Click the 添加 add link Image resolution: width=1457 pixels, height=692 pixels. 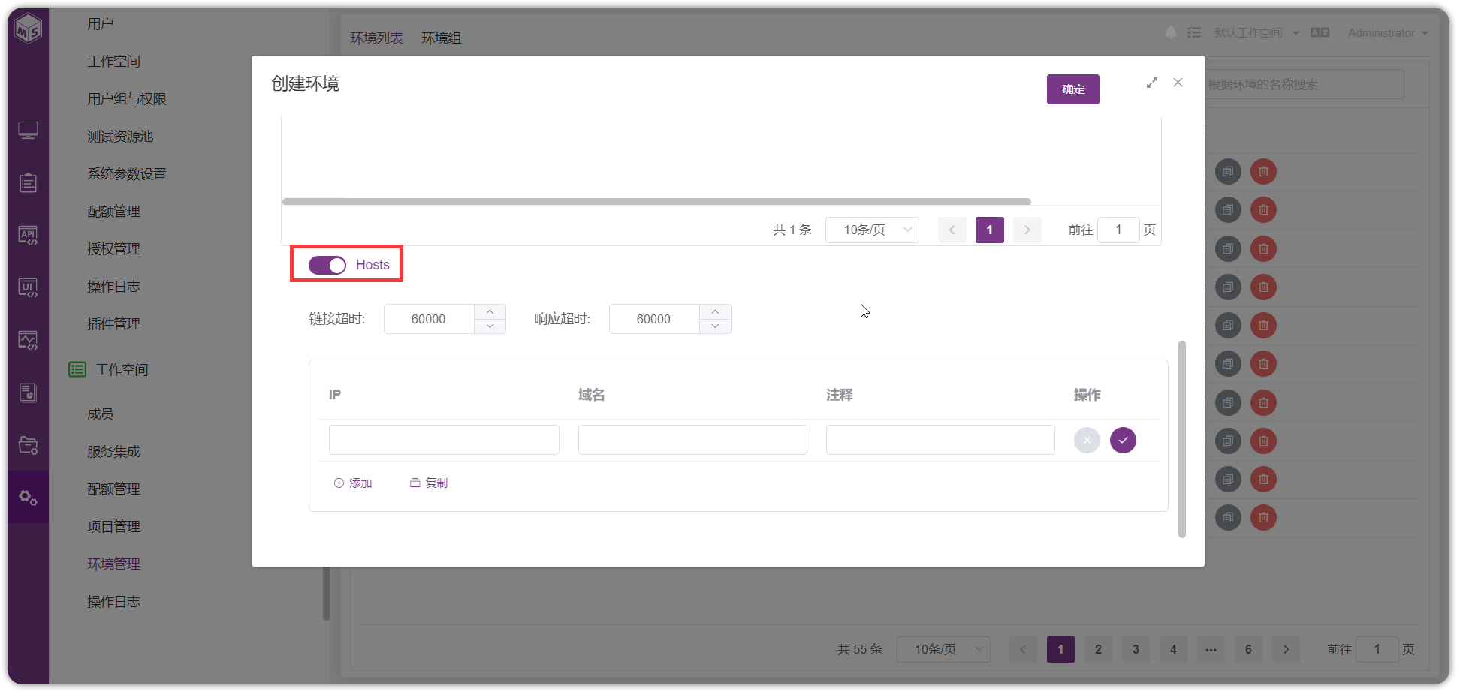point(353,483)
